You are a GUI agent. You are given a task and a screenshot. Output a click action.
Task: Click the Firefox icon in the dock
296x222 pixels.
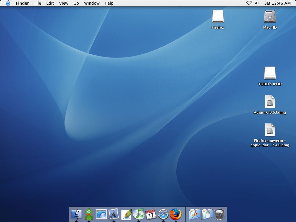coord(176,214)
